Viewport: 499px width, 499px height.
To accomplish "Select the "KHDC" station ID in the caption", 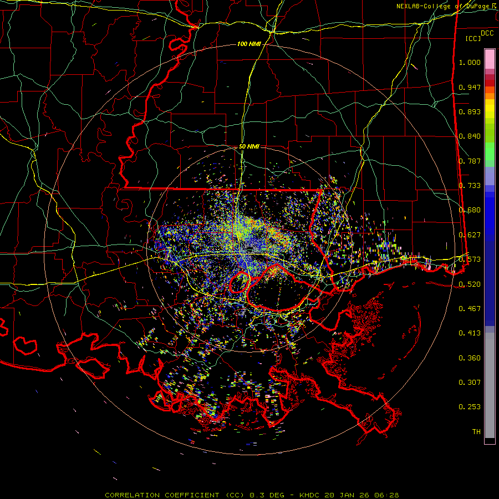I will click(x=309, y=495).
